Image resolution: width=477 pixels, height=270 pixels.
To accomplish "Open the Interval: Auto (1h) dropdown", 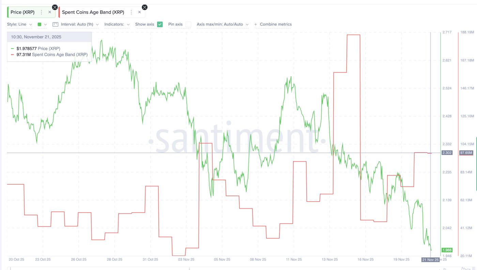I will point(78,24).
